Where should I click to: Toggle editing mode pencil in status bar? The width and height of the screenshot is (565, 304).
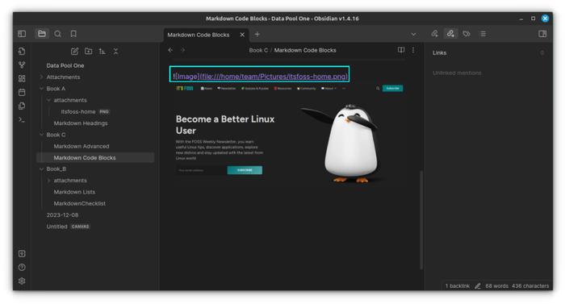point(478,286)
